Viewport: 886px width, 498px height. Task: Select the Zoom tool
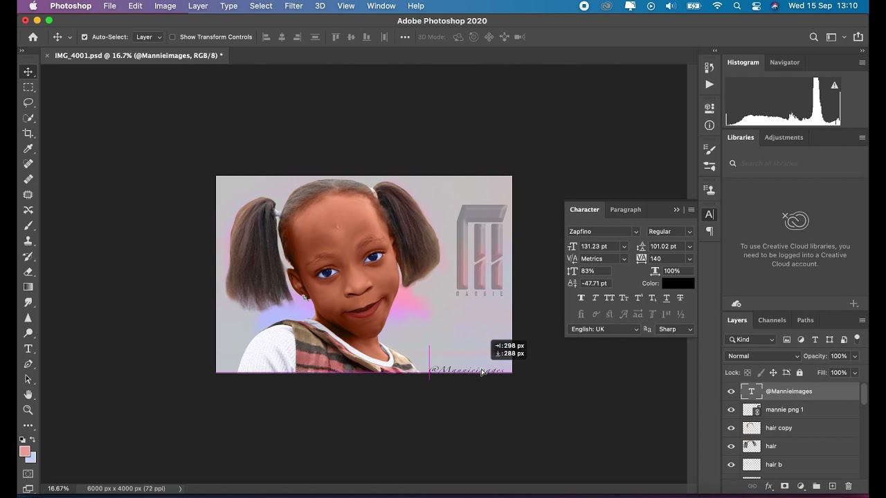click(x=28, y=409)
